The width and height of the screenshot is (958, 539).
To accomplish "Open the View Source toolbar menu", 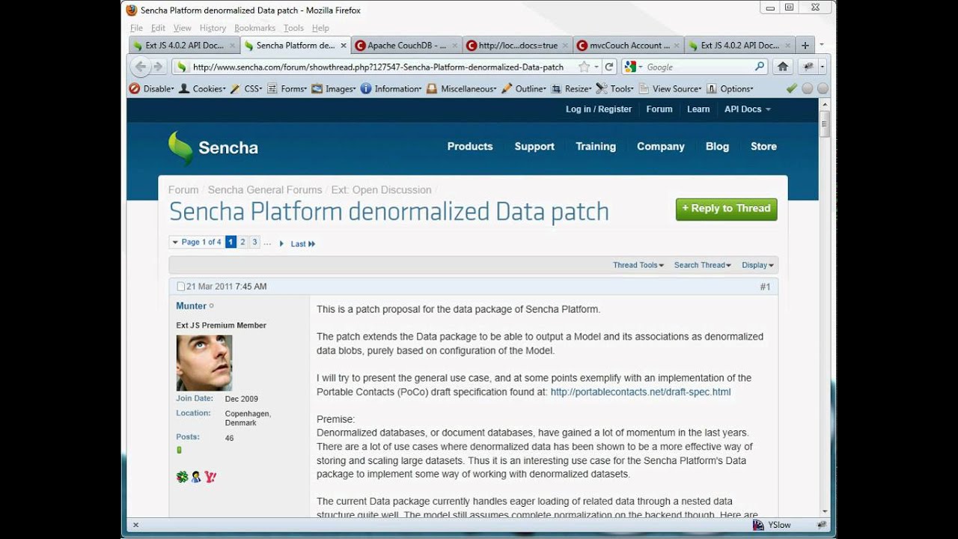I will click(671, 88).
